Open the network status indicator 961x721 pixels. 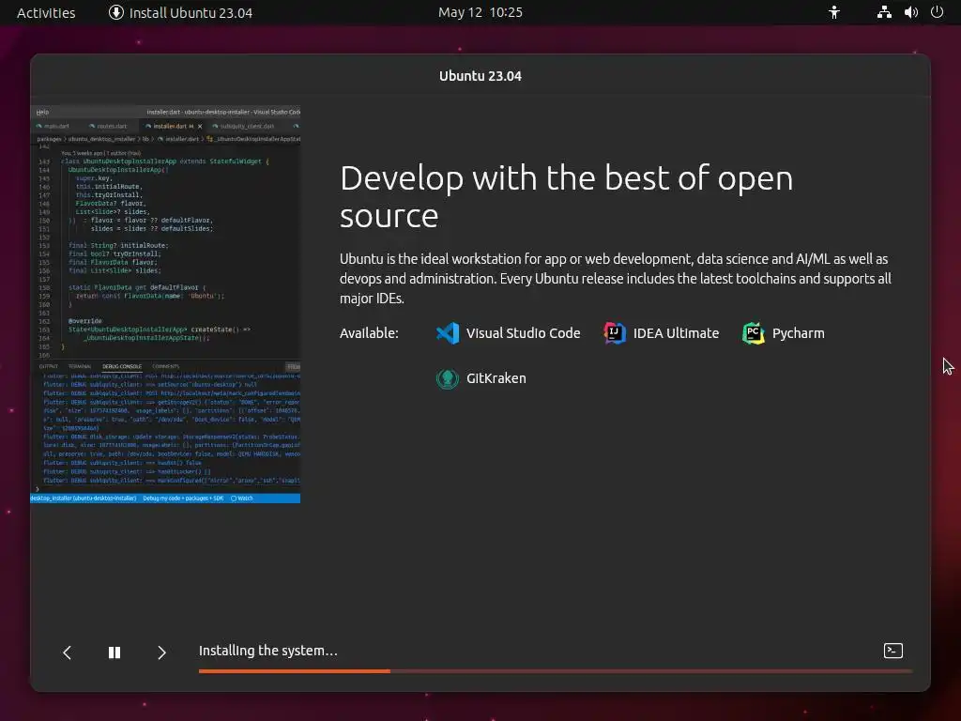pyautogui.click(x=884, y=12)
